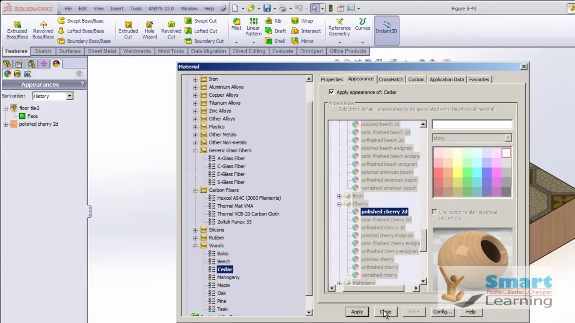The image size is (575, 323).
Task: Click the Apply button
Action: (357, 312)
